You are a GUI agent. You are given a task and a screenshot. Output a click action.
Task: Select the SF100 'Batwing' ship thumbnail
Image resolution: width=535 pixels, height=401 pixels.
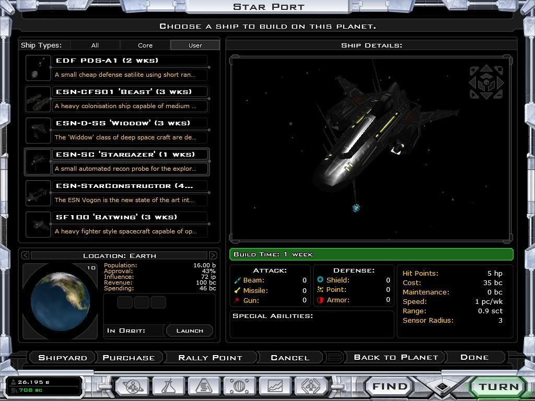(38, 225)
